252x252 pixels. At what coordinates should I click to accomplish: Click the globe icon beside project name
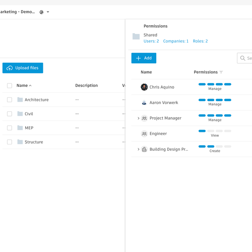41,12
